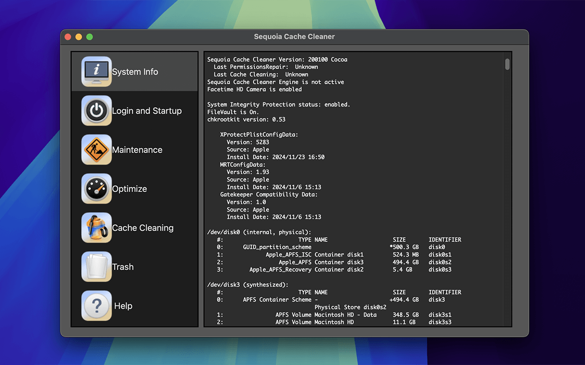Click the 'FileVault is On.' line
Image resolution: width=585 pixels, height=365 pixels.
pos(233,112)
